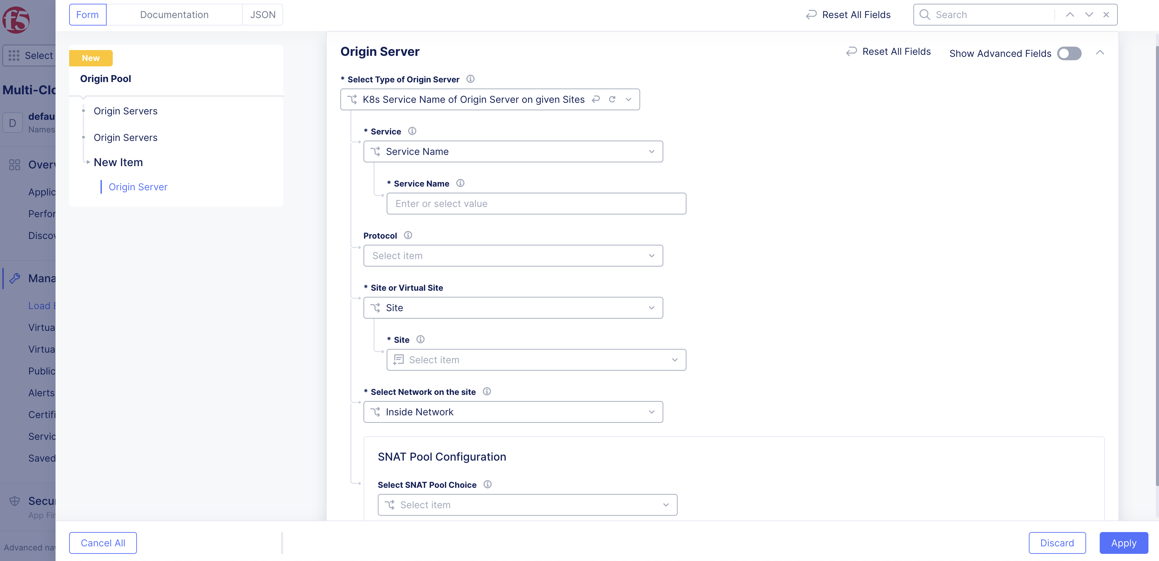Click the info icon next to Service Name
This screenshot has width=1159, height=561.
(x=460, y=183)
